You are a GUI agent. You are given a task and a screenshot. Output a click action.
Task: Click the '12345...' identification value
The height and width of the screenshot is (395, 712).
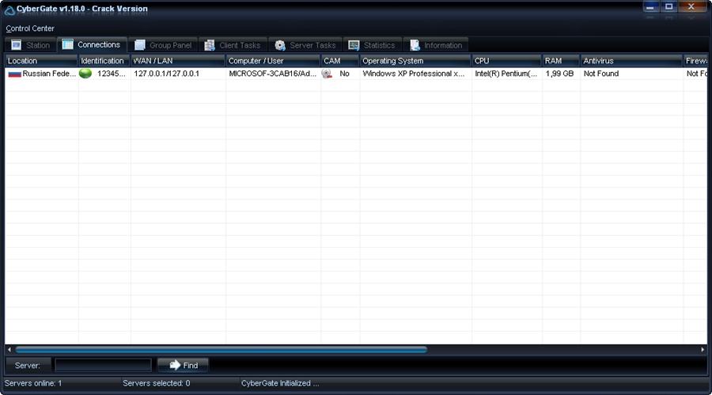[x=112, y=74]
